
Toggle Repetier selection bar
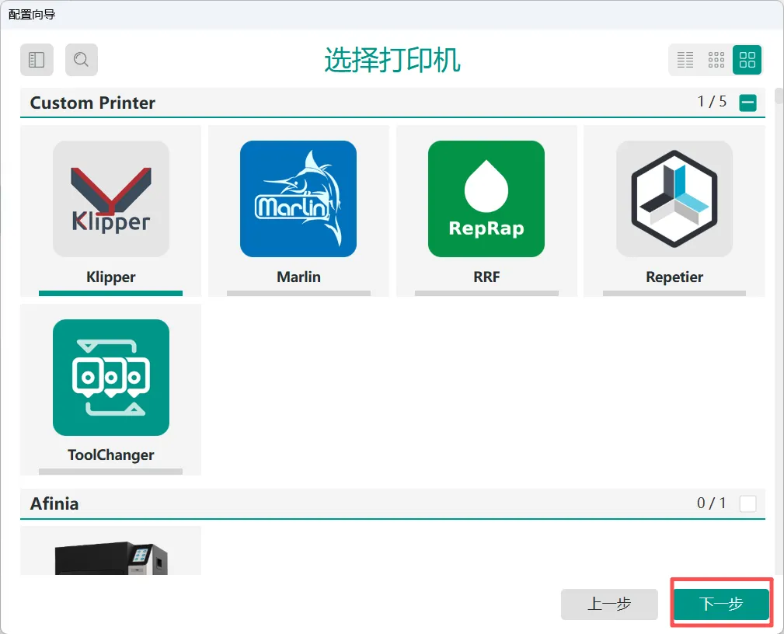[x=674, y=293]
